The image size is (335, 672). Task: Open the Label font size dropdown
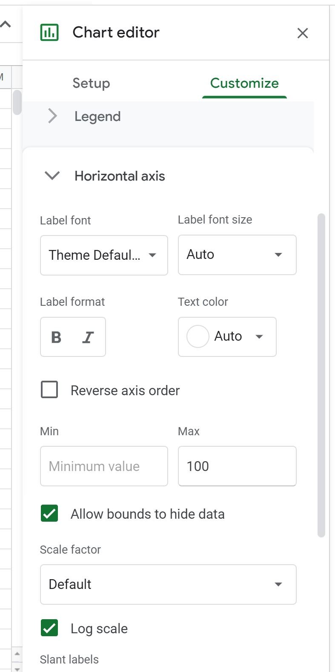[237, 255]
